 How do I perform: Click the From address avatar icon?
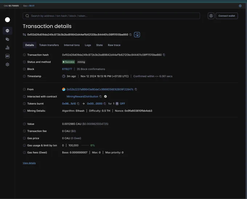(64, 89)
